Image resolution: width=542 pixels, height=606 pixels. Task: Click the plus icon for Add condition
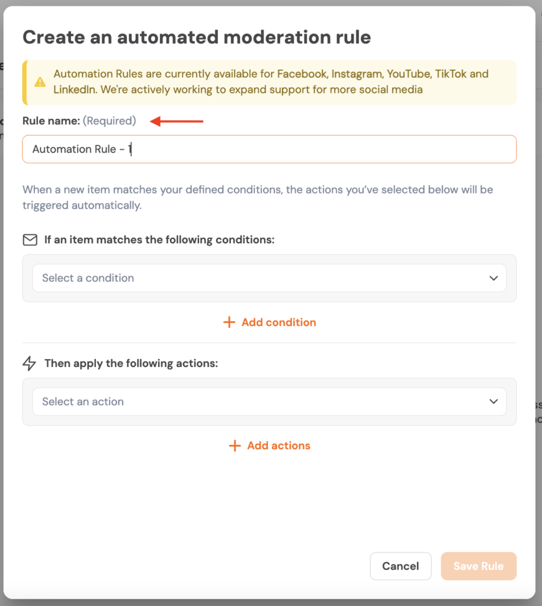point(229,323)
